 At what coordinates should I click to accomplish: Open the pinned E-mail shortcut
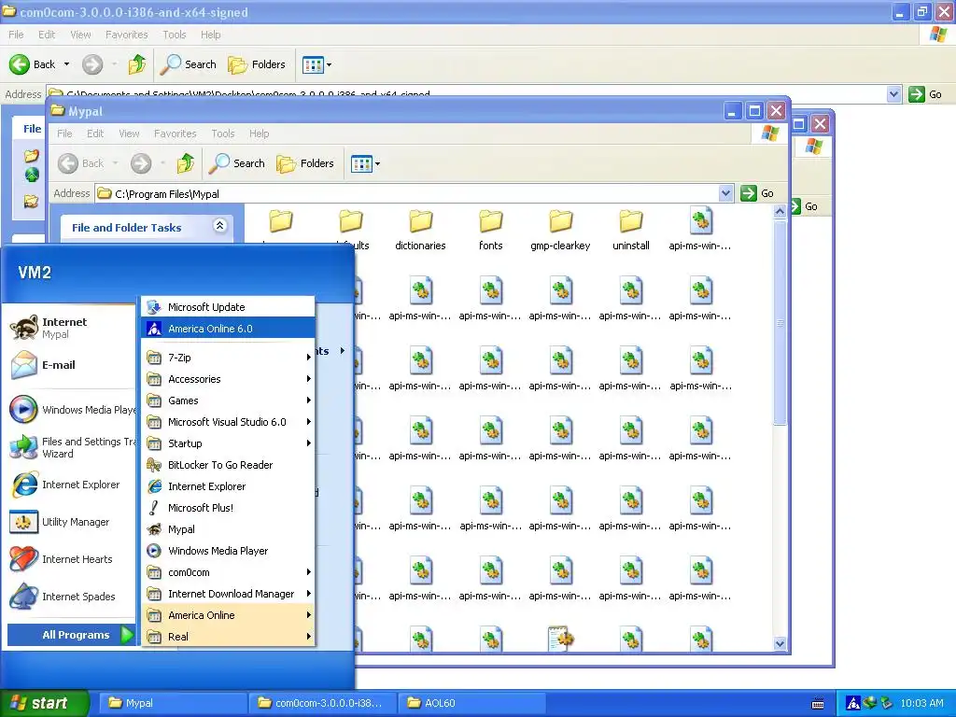pos(70,365)
